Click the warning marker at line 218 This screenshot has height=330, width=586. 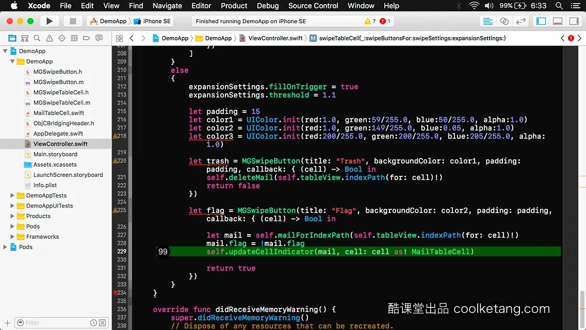(x=115, y=136)
